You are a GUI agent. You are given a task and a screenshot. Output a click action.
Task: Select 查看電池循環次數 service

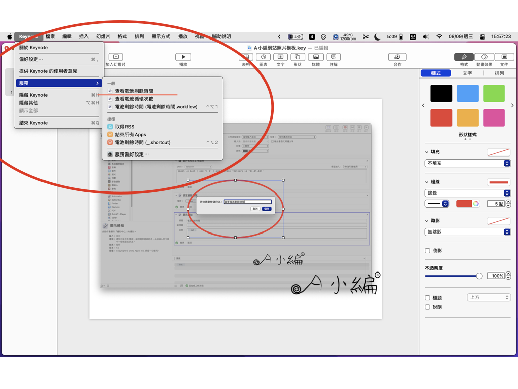162,99
